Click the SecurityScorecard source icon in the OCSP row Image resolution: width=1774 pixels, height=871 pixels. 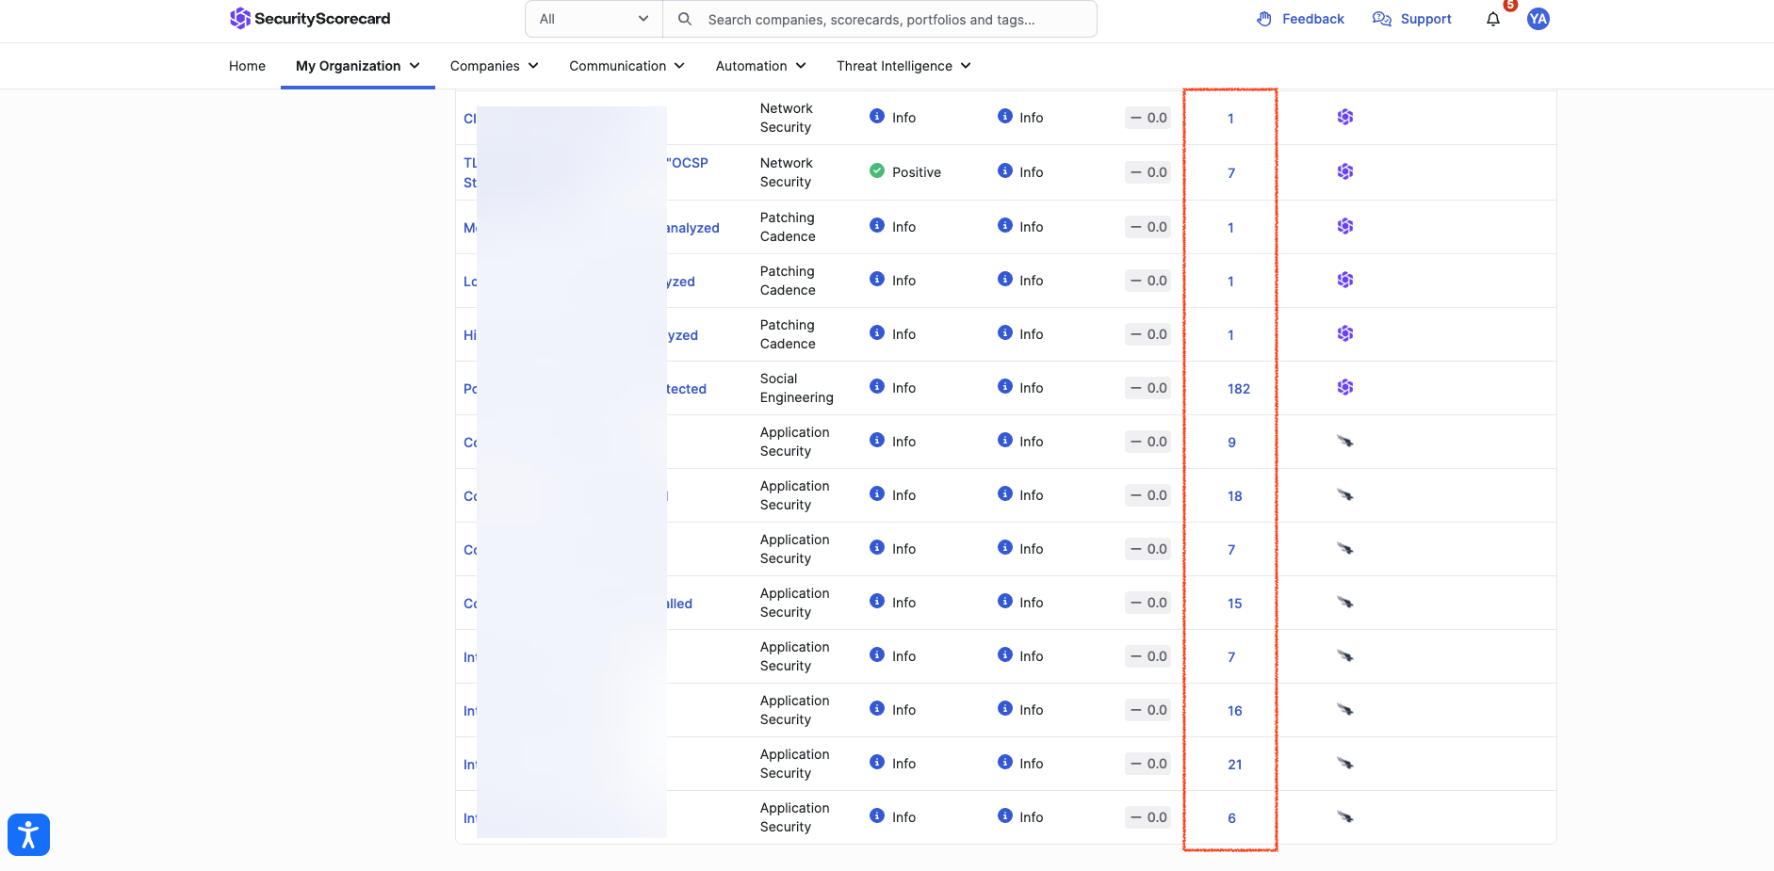click(1345, 171)
